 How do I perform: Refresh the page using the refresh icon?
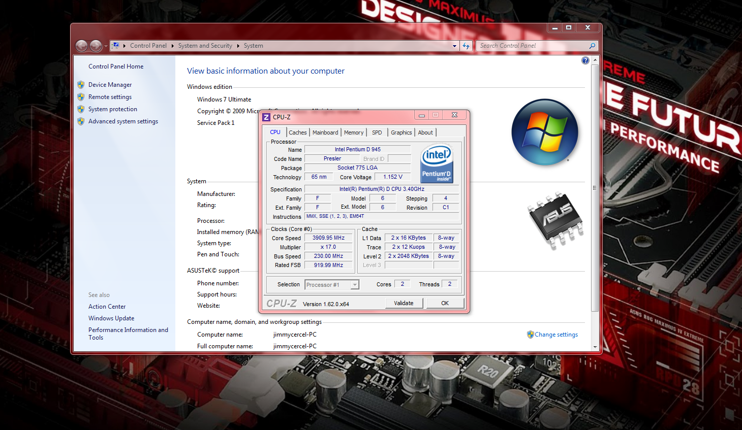[x=466, y=46]
